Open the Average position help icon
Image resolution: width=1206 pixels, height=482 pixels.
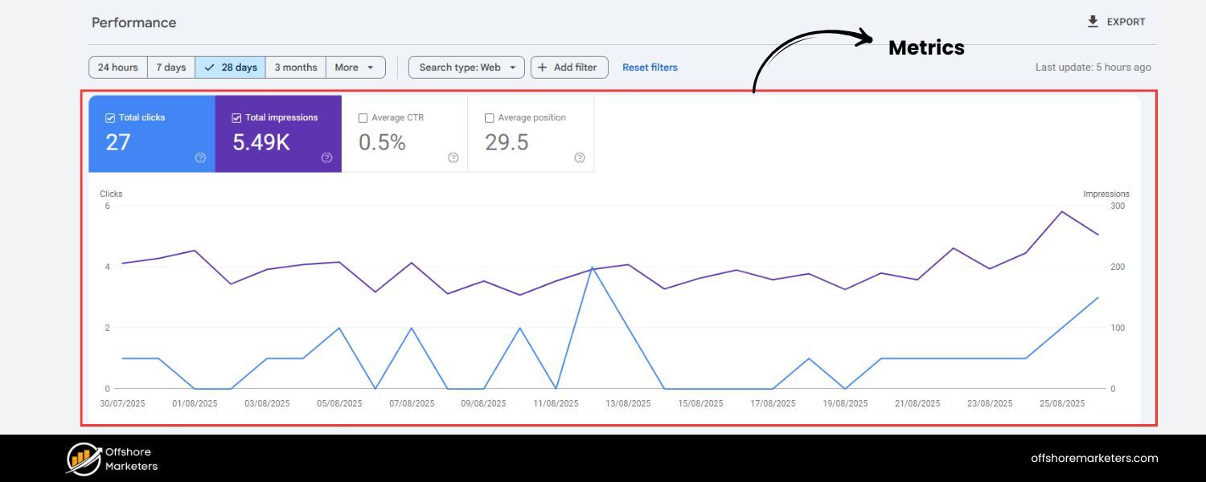[x=579, y=158]
